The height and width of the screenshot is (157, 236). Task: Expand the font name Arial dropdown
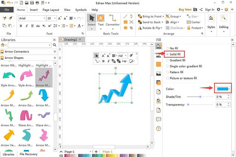[x=44, y=18]
